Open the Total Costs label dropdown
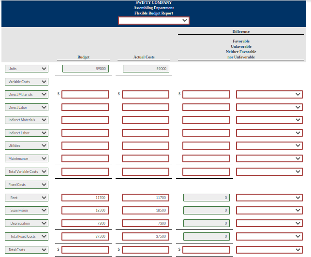311x257 pixels. coord(27,250)
